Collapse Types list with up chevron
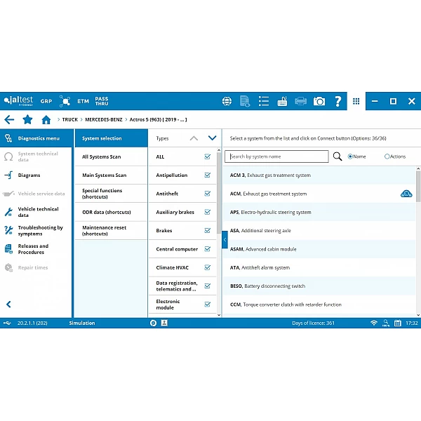 pos(194,138)
